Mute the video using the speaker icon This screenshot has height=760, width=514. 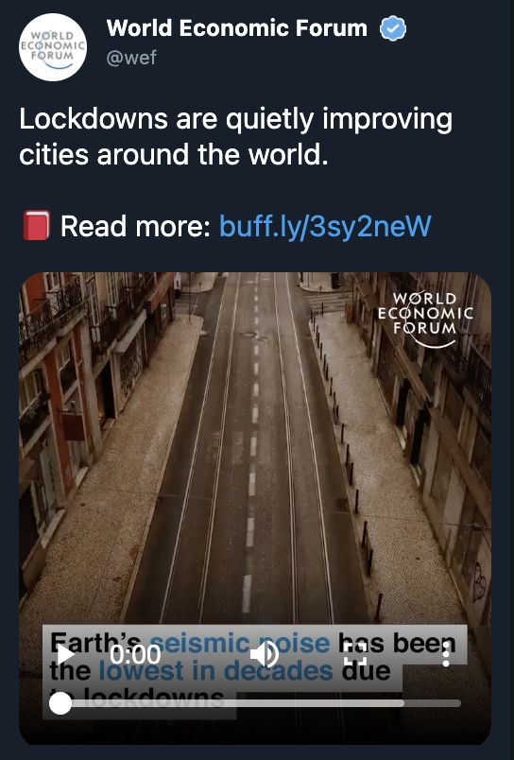point(265,655)
